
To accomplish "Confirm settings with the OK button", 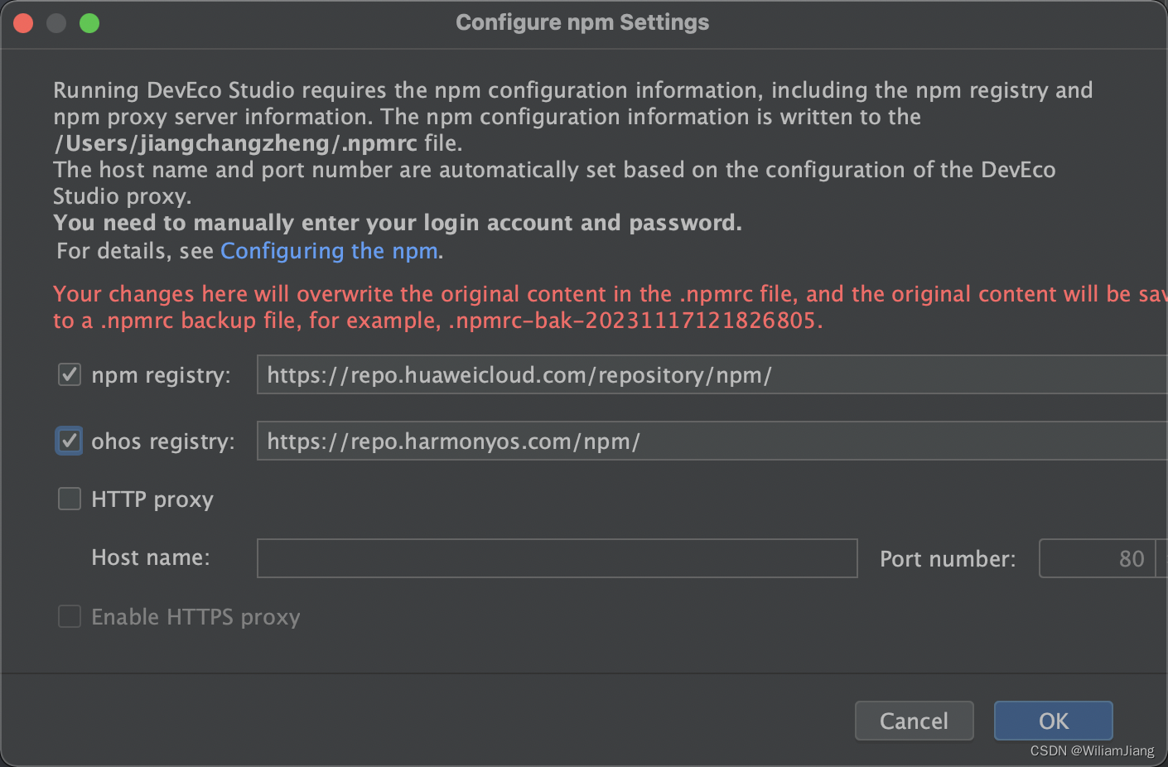I will pyautogui.click(x=1054, y=721).
